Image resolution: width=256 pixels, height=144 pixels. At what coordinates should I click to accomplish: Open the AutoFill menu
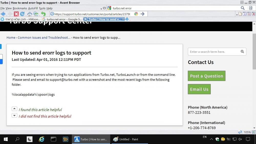(x=33, y=8)
